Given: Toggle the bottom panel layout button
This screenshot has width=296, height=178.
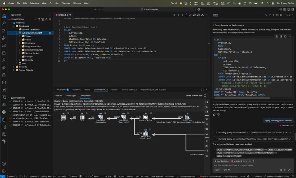Looking at the screenshot, I should point(288,9).
